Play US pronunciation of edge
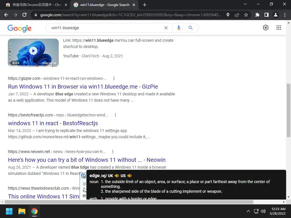 pos(130,175)
